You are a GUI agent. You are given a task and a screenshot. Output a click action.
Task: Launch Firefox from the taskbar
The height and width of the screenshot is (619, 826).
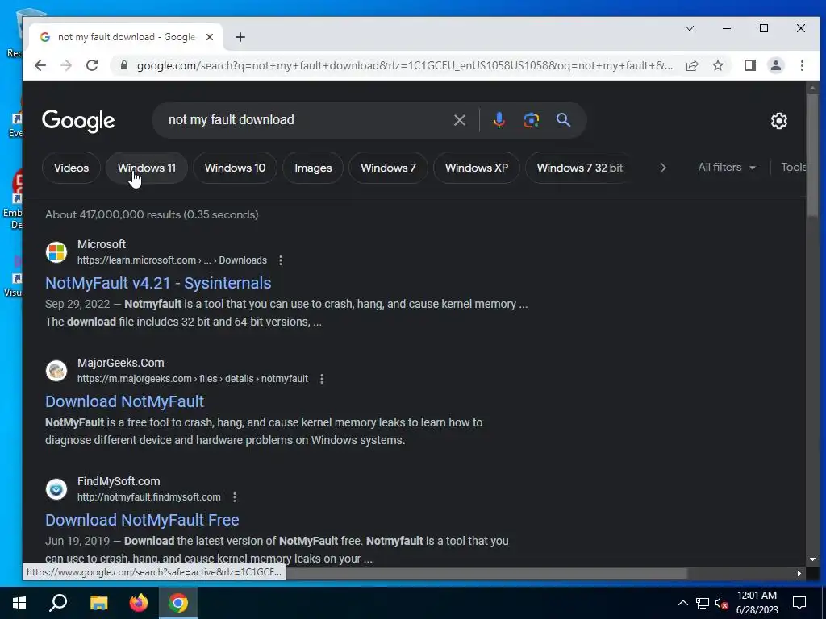139,603
